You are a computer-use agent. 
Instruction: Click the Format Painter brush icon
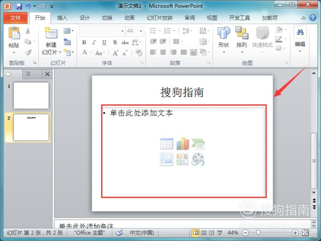pyautogui.click(x=28, y=52)
